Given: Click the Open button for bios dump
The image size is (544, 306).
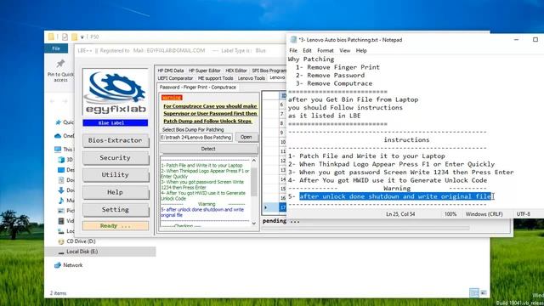Looking at the screenshot, I should pyautogui.click(x=246, y=138).
